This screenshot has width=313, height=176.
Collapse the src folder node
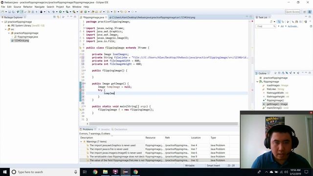point(6,29)
